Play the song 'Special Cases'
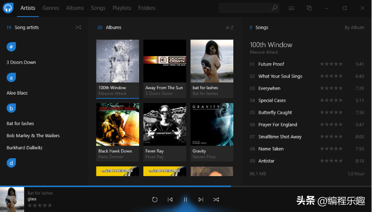372x212 pixels. coord(272,100)
